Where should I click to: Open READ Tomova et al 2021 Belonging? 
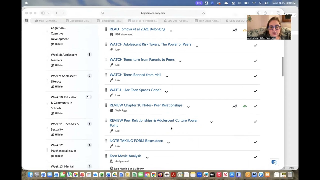click(x=137, y=29)
